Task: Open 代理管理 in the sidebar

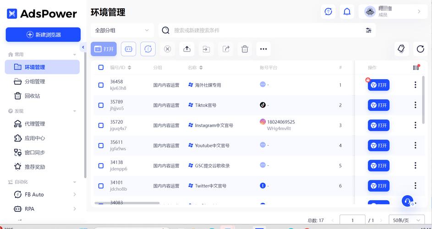Action: pyautogui.click(x=35, y=124)
